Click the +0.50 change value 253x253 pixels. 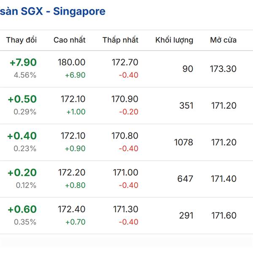click(x=22, y=99)
